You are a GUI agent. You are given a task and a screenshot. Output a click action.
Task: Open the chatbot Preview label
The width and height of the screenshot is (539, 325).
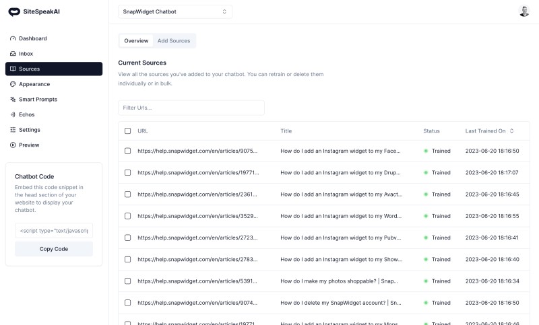29,145
